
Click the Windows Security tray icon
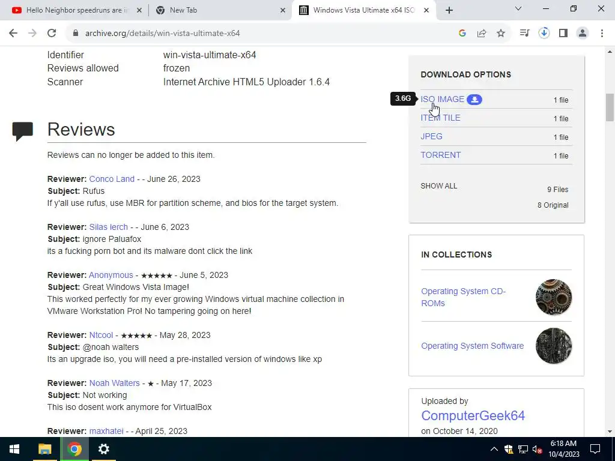[509, 449]
